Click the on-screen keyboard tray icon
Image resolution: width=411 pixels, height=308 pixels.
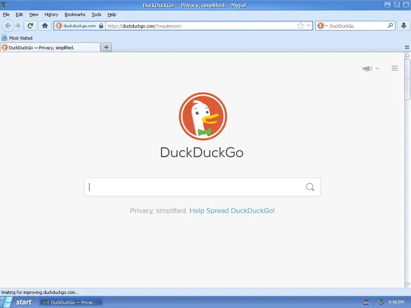[366, 302]
